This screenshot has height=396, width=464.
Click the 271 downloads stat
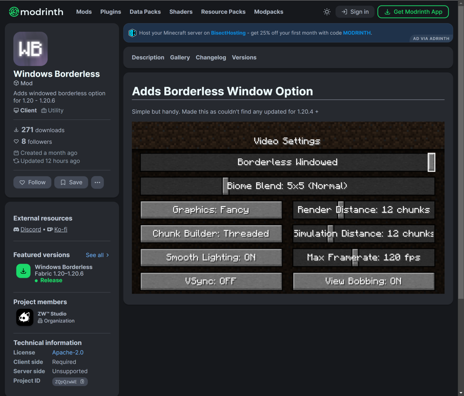coord(39,130)
